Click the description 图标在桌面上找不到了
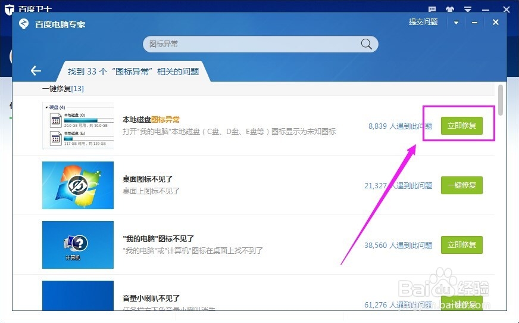The height and width of the screenshot is (323, 519). (x=193, y=250)
